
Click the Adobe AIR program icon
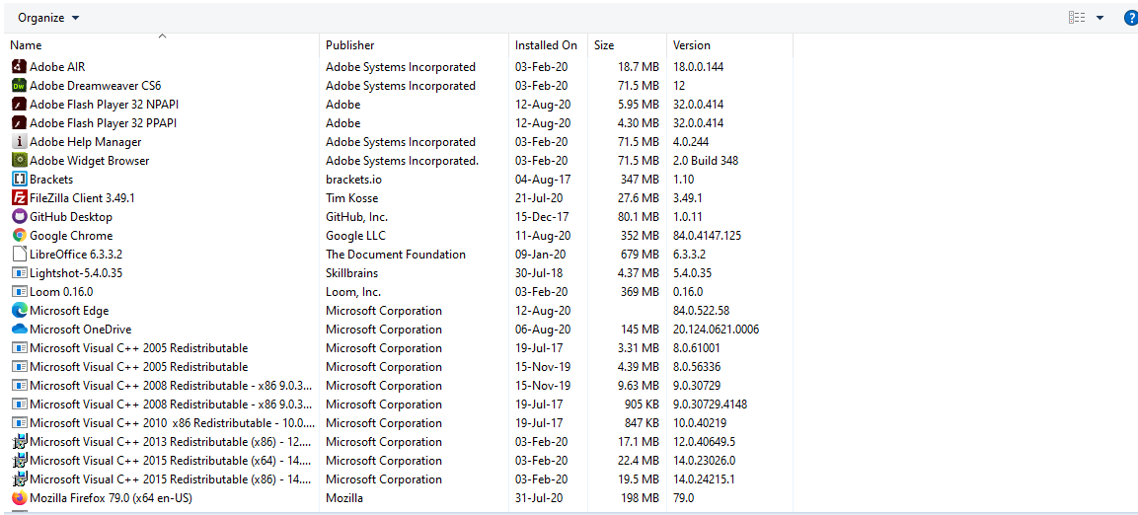[19, 67]
